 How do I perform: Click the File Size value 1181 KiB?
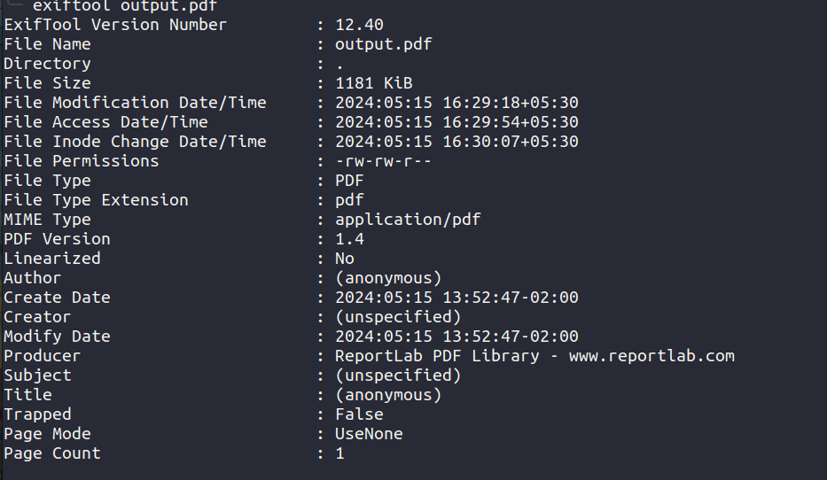[x=374, y=83]
